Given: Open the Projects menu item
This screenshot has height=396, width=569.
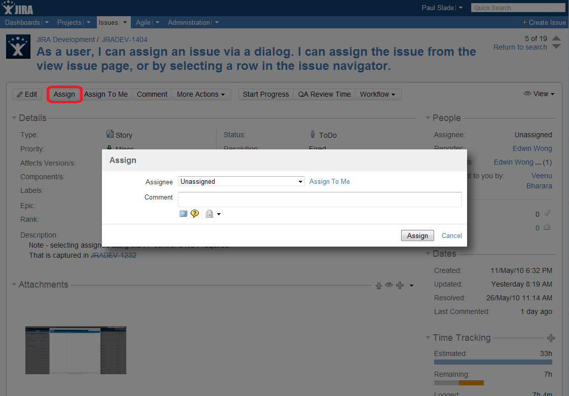Looking at the screenshot, I should (69, 22).
